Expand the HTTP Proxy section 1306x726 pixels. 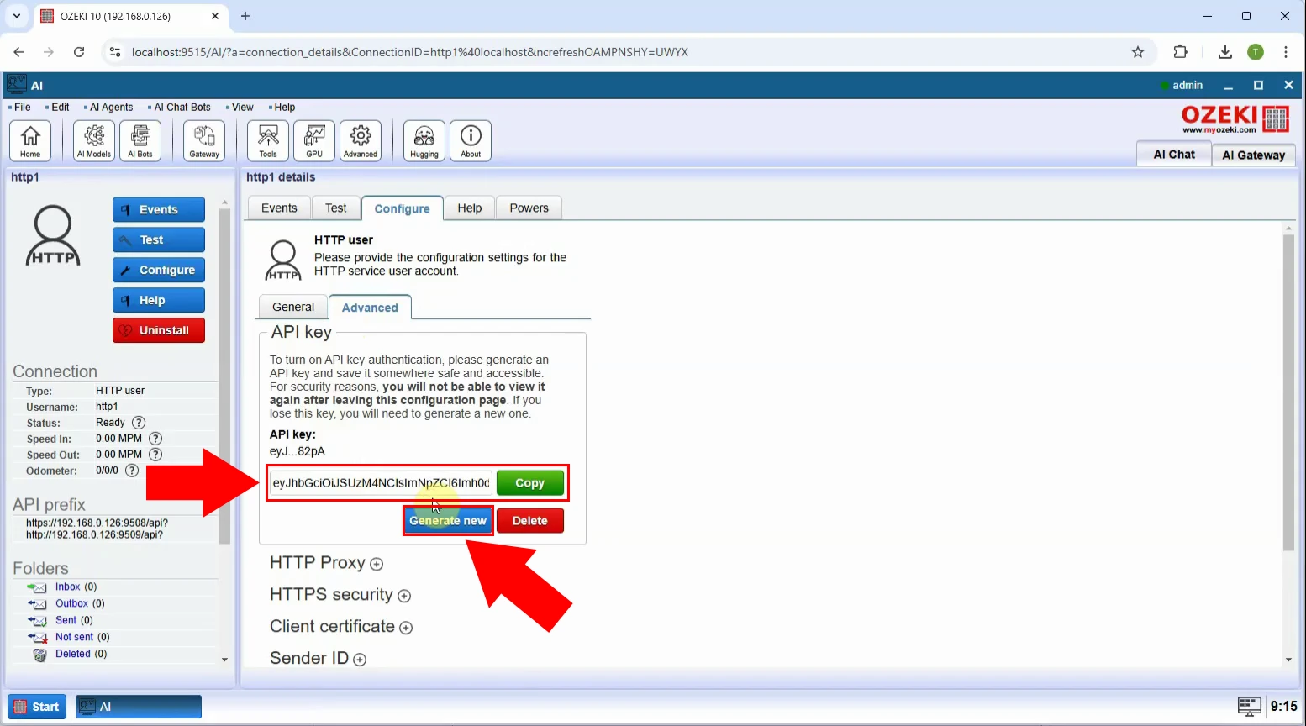pos(377,564)
